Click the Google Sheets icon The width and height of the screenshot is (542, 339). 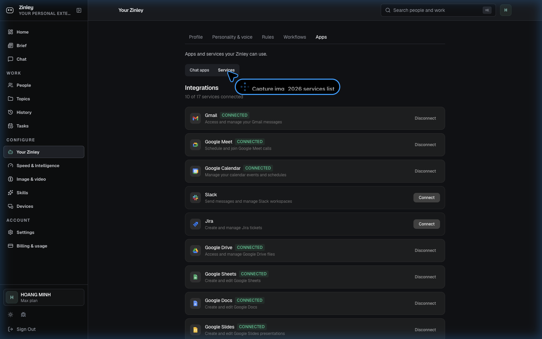tap(195, 277)
